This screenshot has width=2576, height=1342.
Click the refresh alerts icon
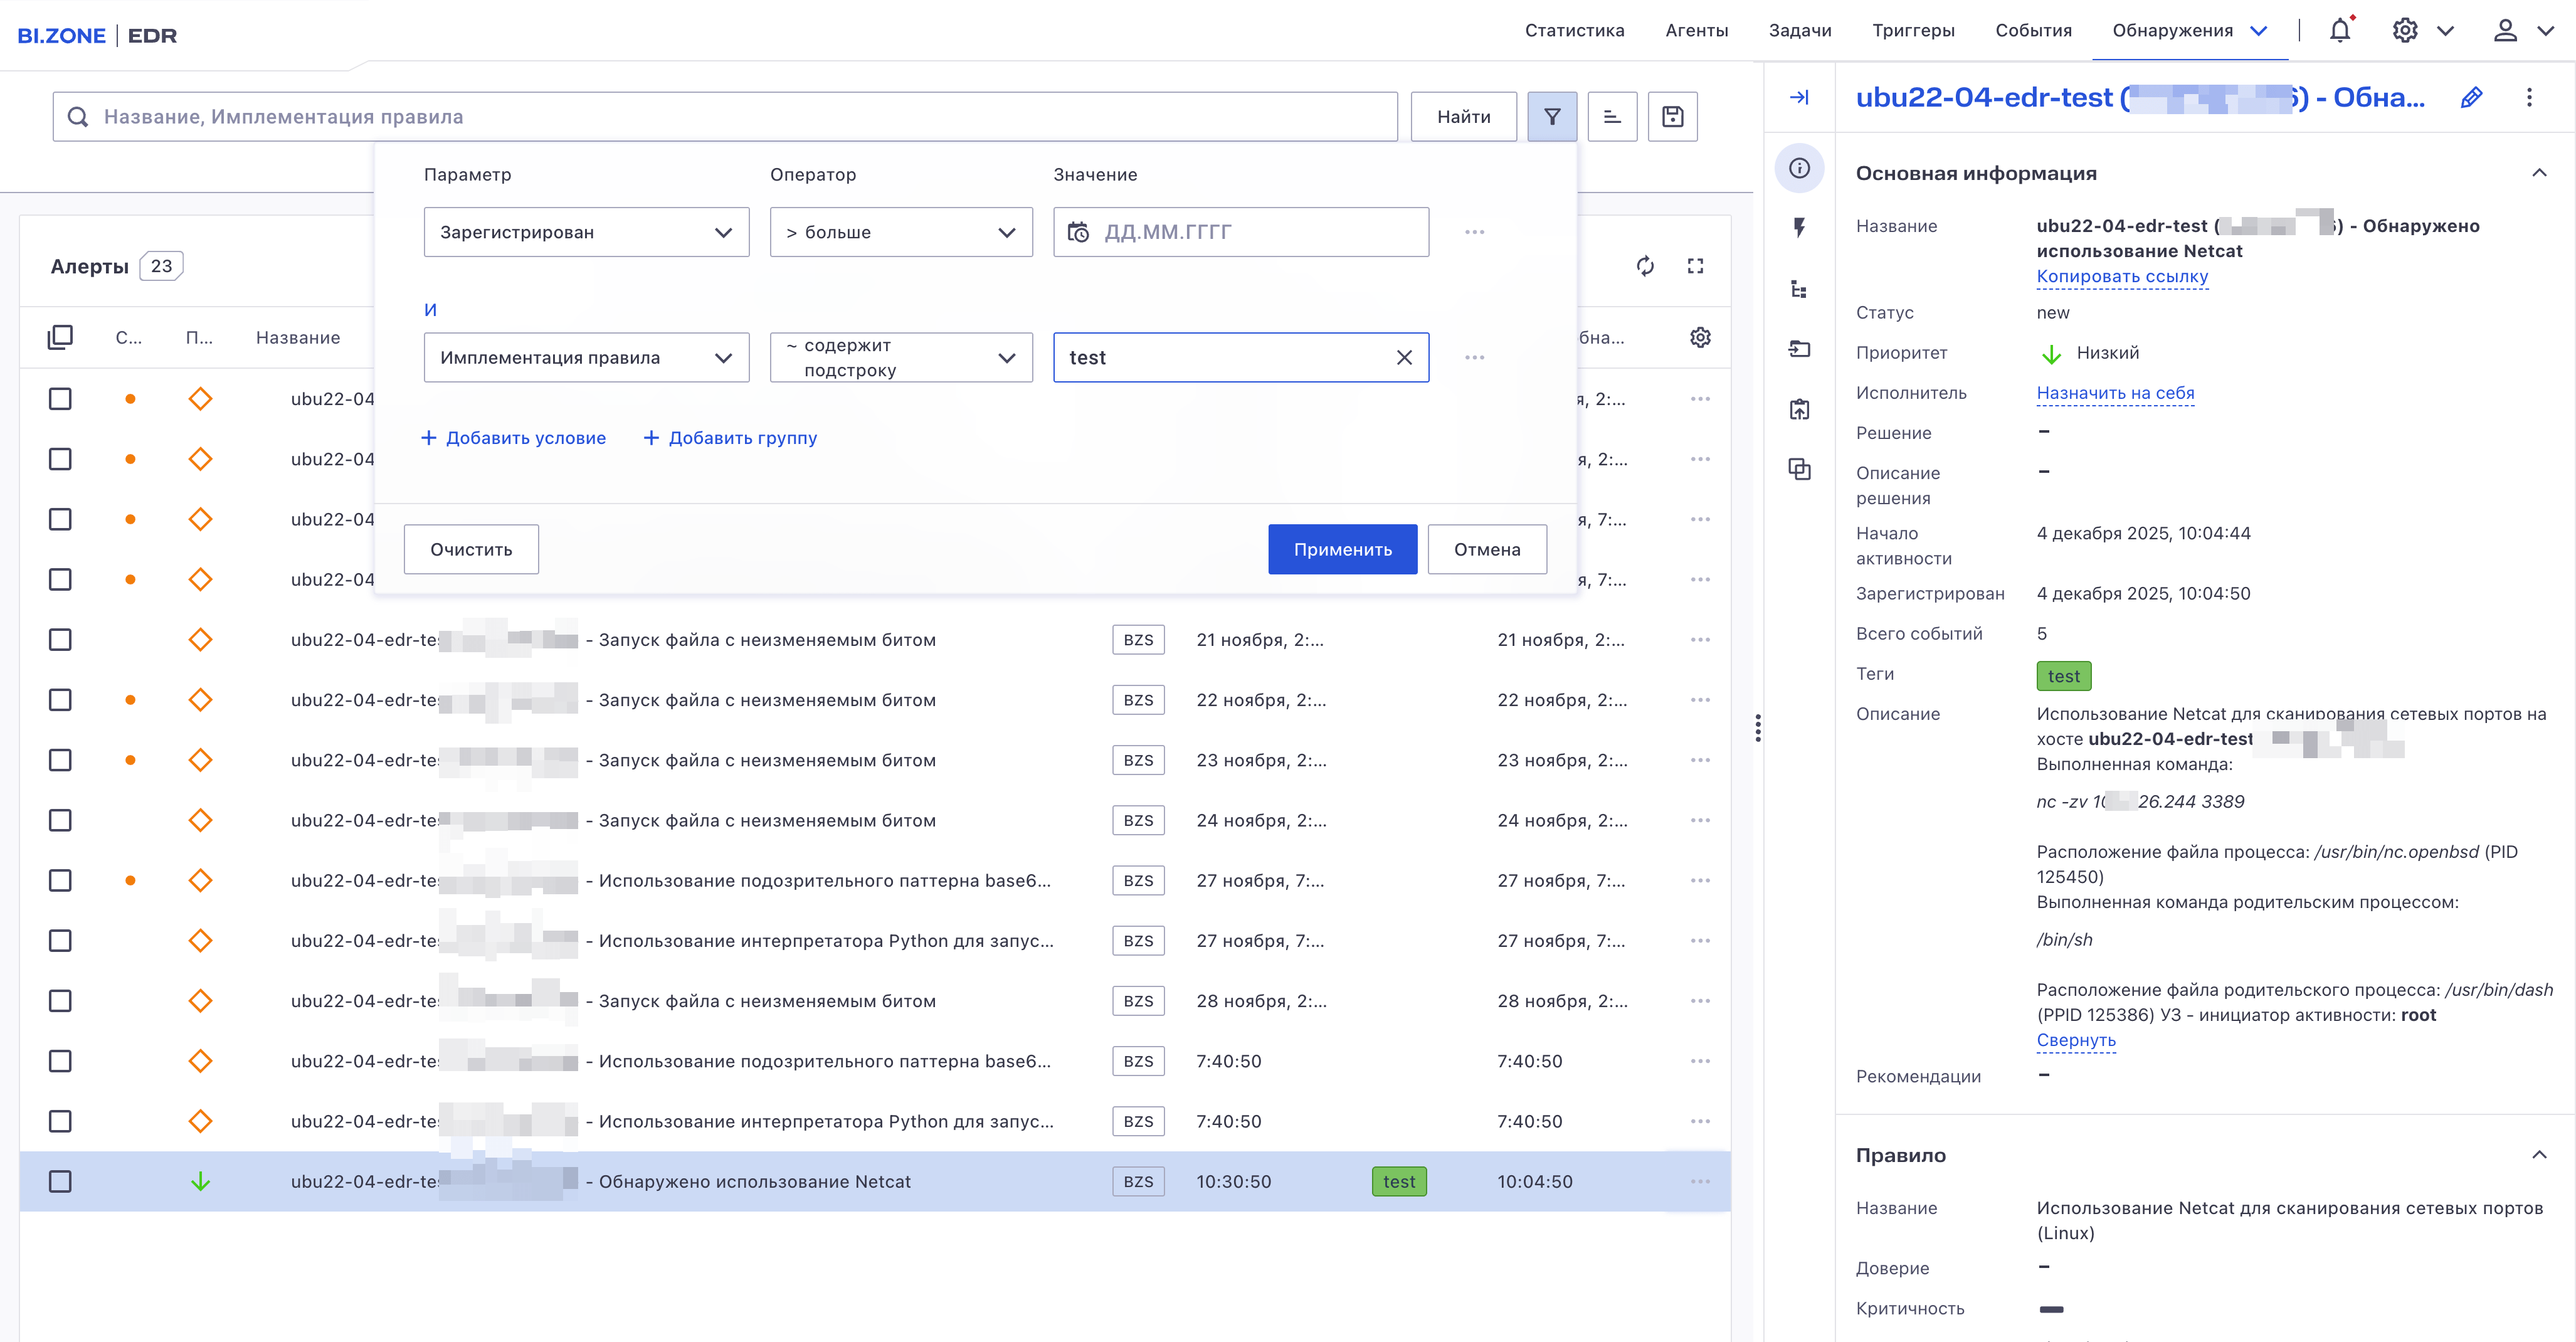pyautogui.click(x=1645, y=266)
